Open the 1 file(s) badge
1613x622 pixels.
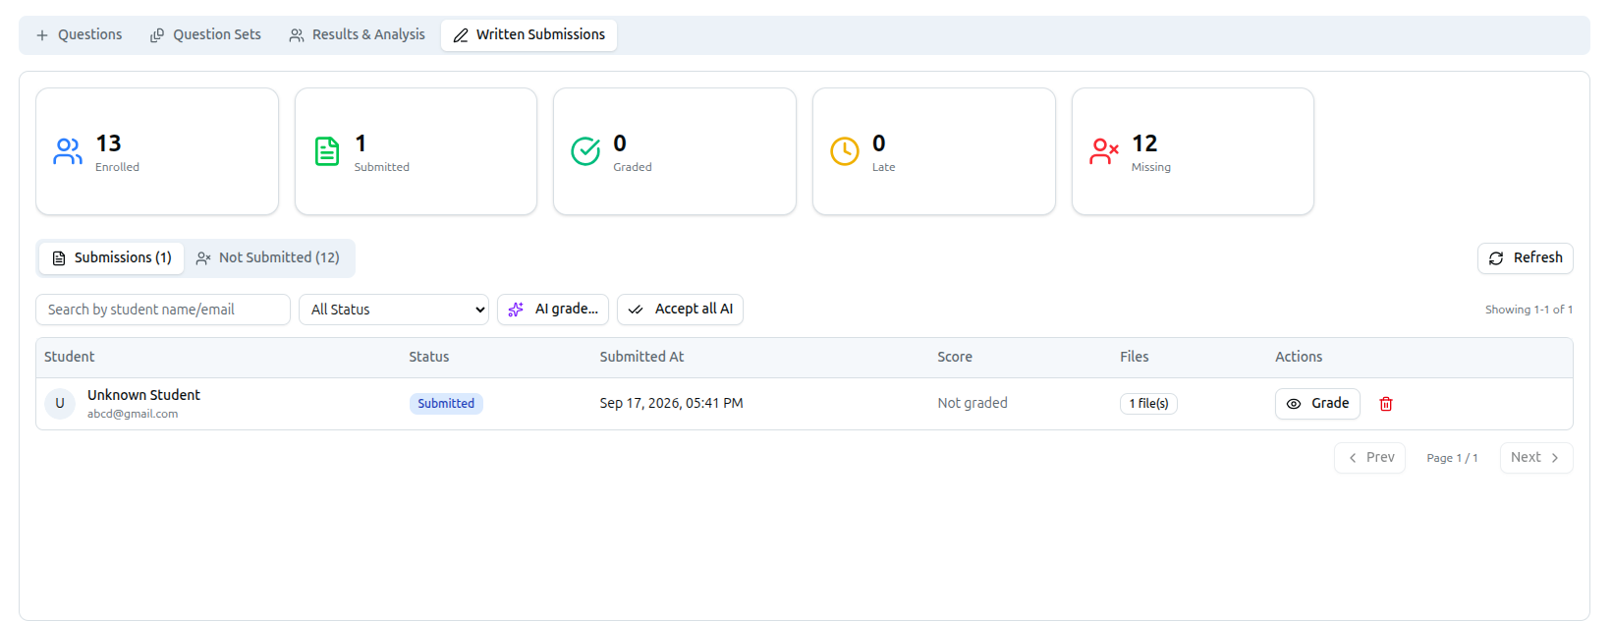coord(1148,404)
